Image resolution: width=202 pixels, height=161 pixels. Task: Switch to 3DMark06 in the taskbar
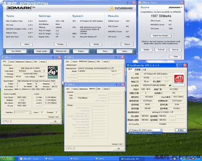(x=31, y=159)
